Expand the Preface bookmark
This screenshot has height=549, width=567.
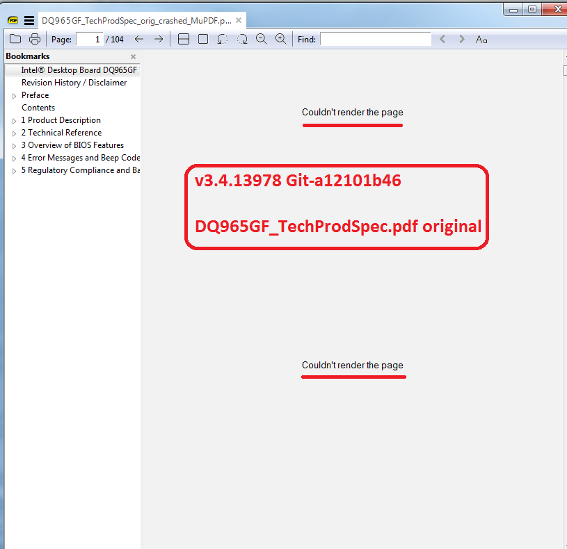tap(13, 95)
